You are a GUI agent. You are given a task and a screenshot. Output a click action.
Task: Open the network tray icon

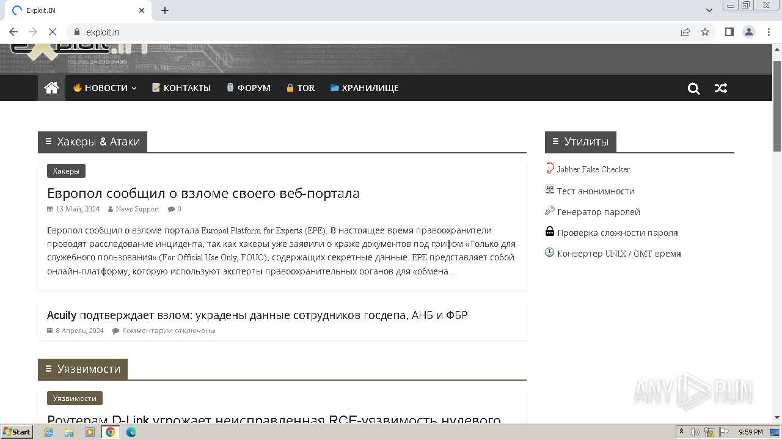click(709, 432)
